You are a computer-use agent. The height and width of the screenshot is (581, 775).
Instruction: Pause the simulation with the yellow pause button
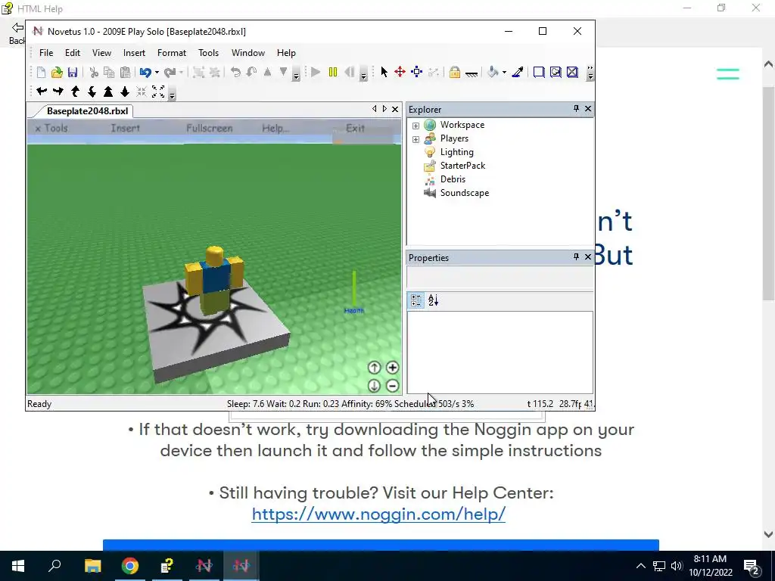point(333,73)
